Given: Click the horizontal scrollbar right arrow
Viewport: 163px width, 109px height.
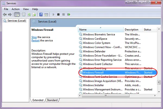Looking at the screenshot, I should point(155,96).
